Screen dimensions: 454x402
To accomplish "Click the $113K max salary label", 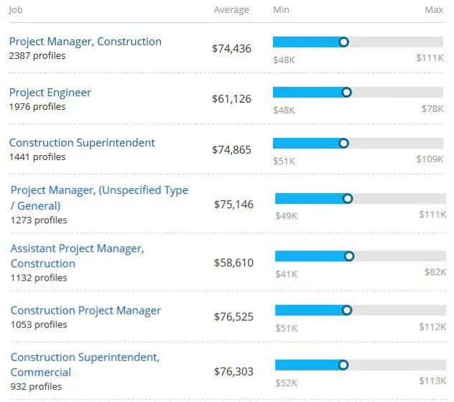I will (432, 380).
